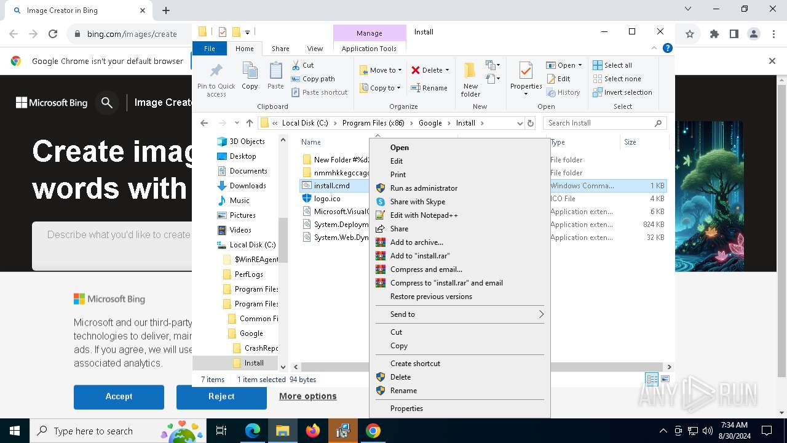This screenshot has height=443, width=787.
Task: Collapse the ribbon with the chevron
Action: click(x=655, y=48)
